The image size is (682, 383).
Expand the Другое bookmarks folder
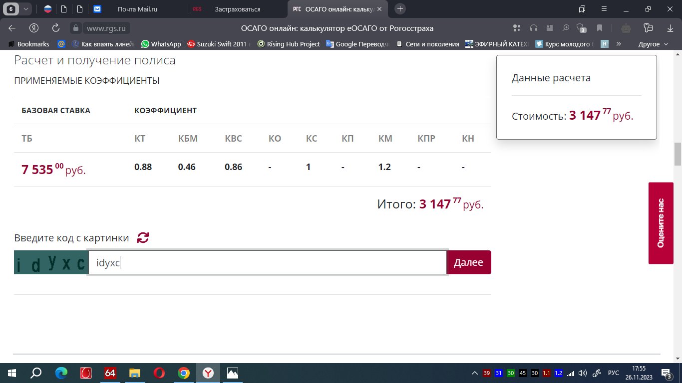tap(653, 44)
